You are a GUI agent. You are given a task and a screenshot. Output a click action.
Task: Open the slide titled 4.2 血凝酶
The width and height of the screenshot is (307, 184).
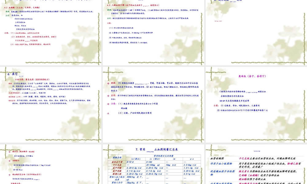point(51,31)
